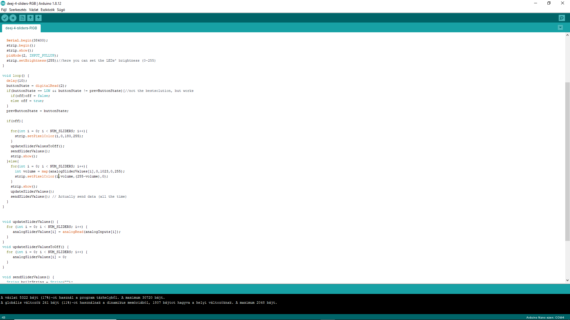This screenshot has width=570, height=320.
Task: Click 'strip.setPixelColor(i,0,180,255);' line
Action: 49,136
